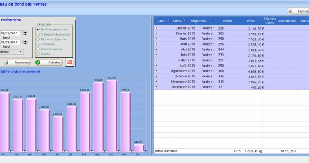Viewport: 309px width, 163px height.
Task: Click the printer icon on Impression
Action: (x=6, y=63)
